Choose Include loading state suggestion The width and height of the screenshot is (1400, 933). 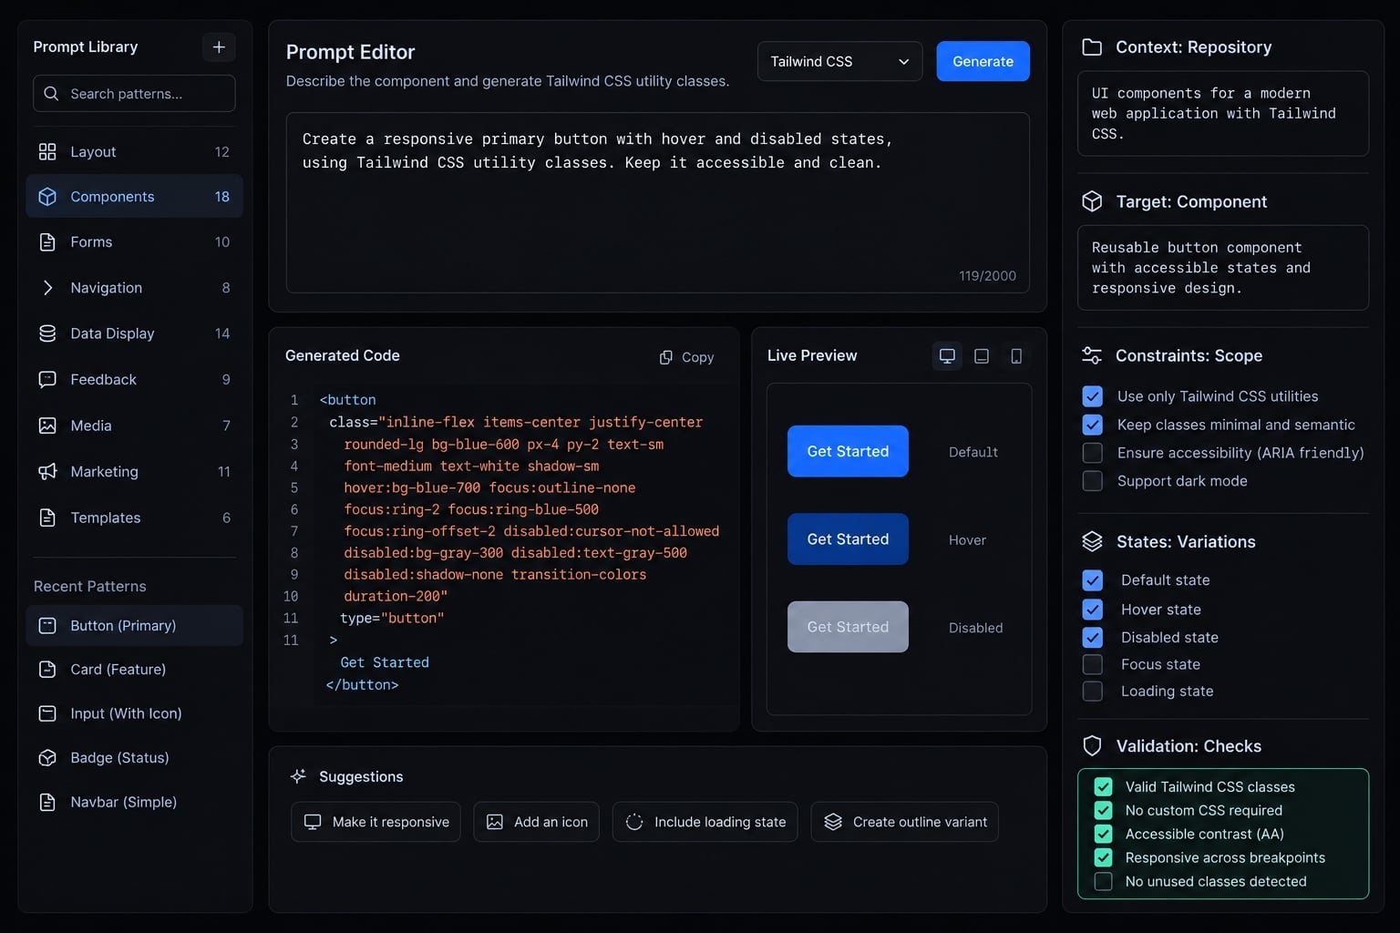[x=705, y=822]
